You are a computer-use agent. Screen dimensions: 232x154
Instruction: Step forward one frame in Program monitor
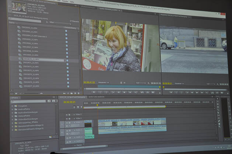tap(202, 92)
